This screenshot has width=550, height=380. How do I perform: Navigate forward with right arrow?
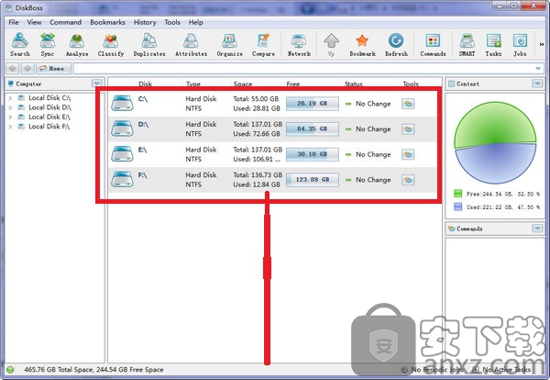coord(27,68)
